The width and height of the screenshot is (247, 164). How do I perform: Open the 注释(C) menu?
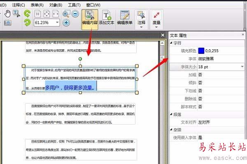tap(19, 5)
